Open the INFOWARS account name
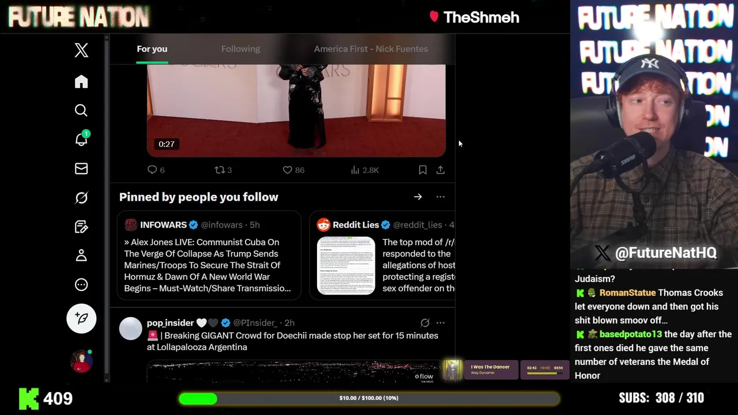The image size is (738, 415). tap(163, 225)
